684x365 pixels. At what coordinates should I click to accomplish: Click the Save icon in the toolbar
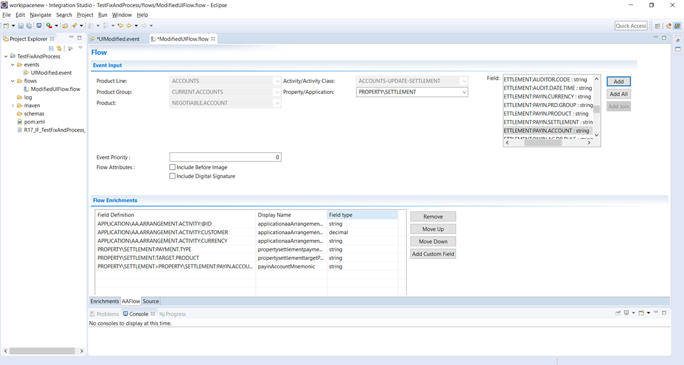[x=21, y=26]
